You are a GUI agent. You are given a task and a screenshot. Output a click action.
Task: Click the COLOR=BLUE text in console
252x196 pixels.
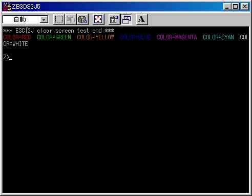[135, 37]
